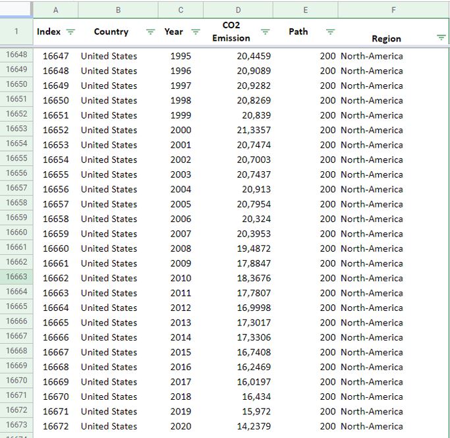Click the select-all corner box

click(x=16, y=9)
